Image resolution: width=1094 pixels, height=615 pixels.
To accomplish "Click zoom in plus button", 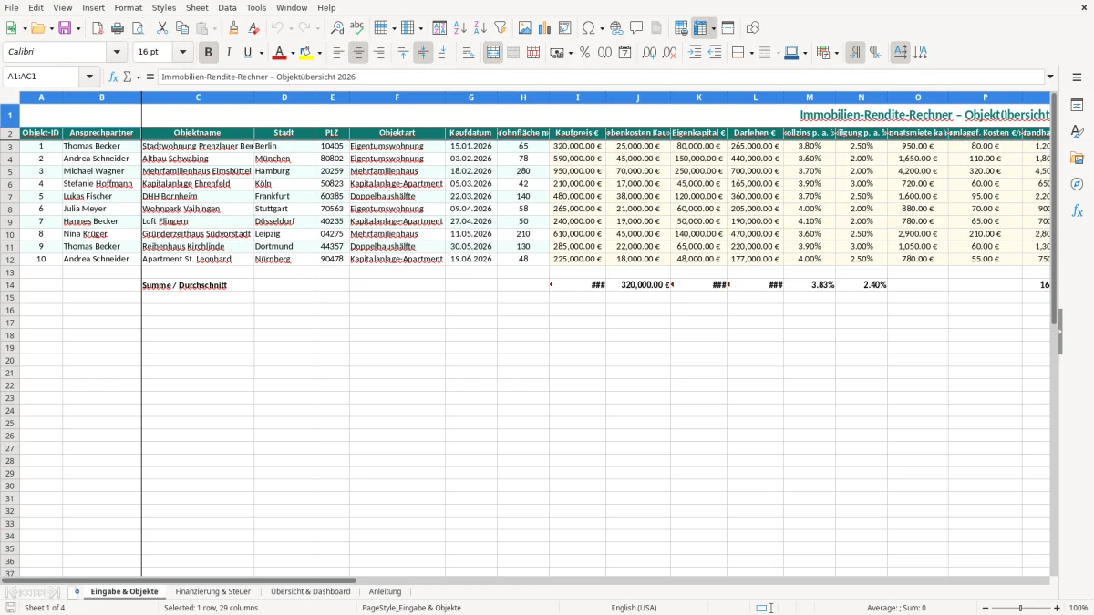I will pyautogui.click(x=1058, y=608).
